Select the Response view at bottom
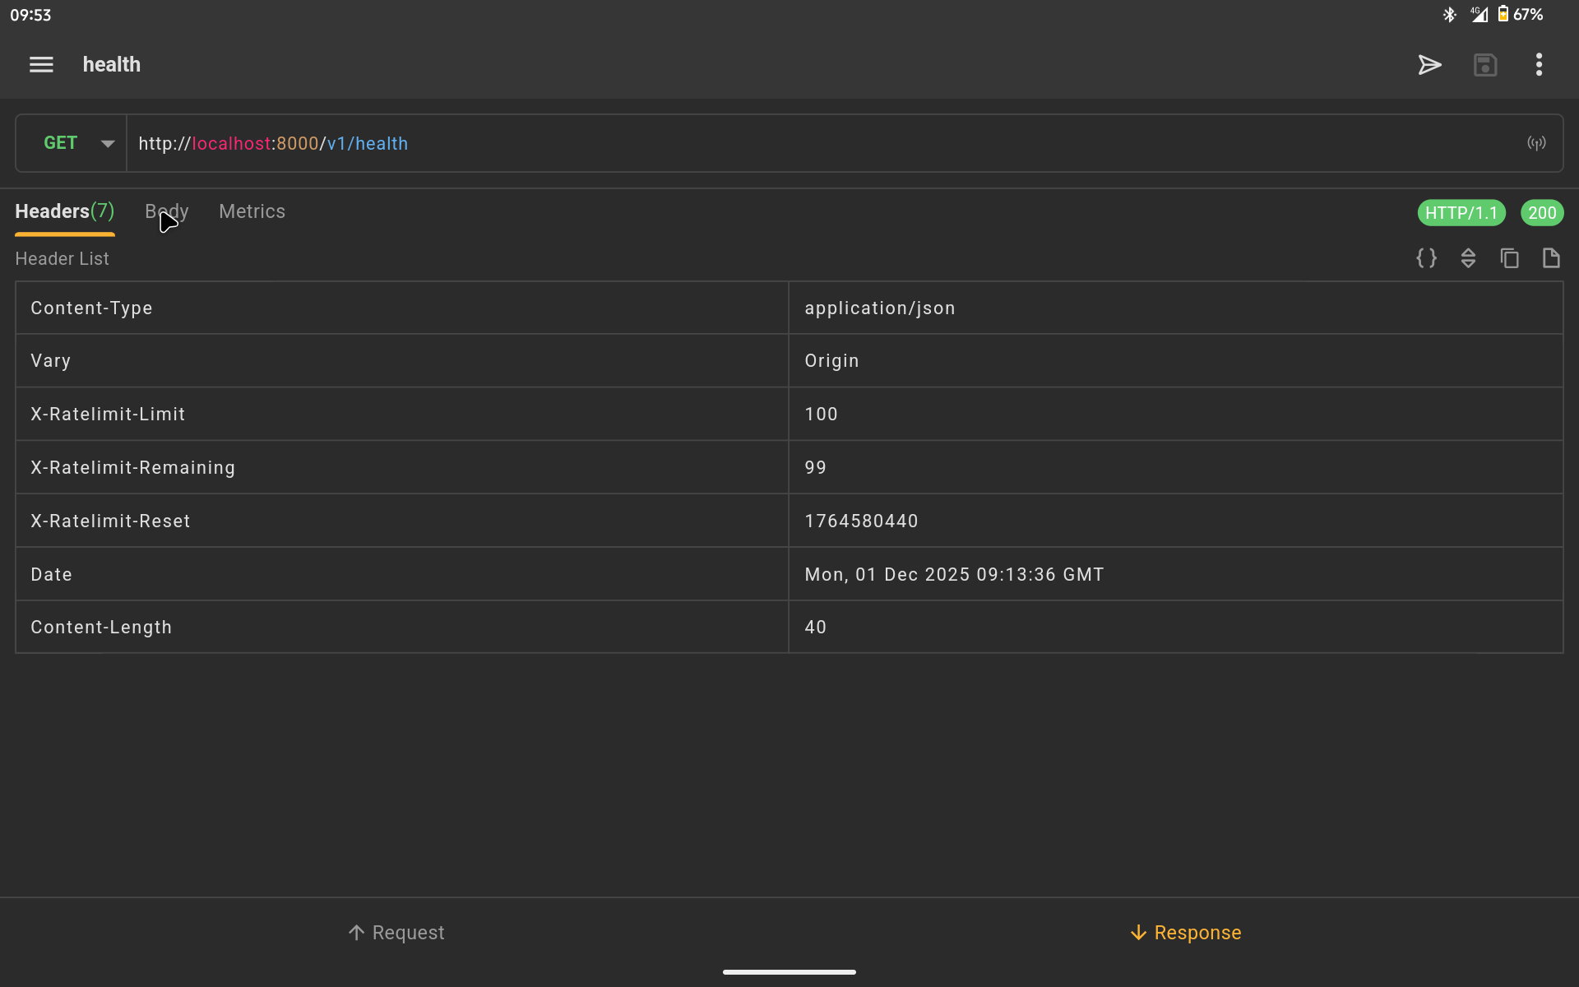1579x987 pixels. pyautogui.click(x=1185, y=932)
